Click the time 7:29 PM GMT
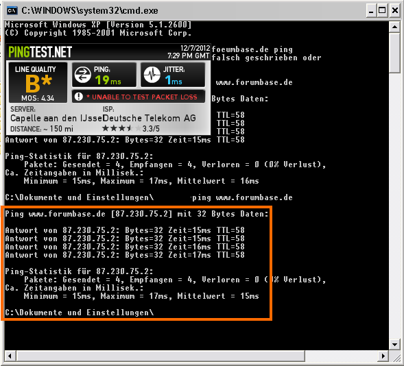 (x=189, y=56)
